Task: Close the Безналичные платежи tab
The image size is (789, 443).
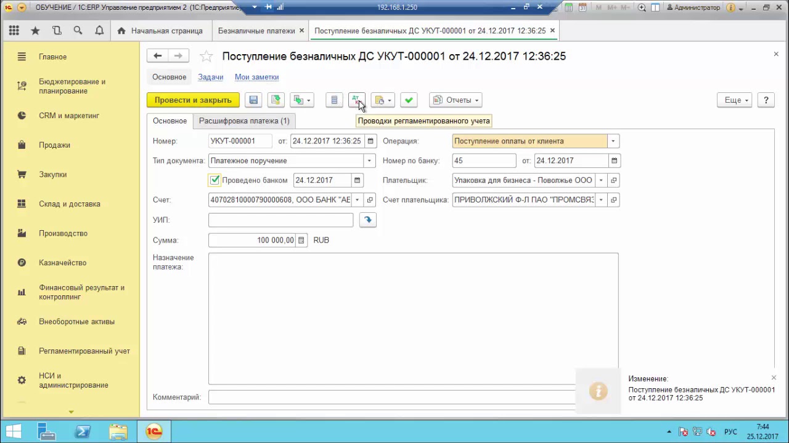Action: coord(301,30)
